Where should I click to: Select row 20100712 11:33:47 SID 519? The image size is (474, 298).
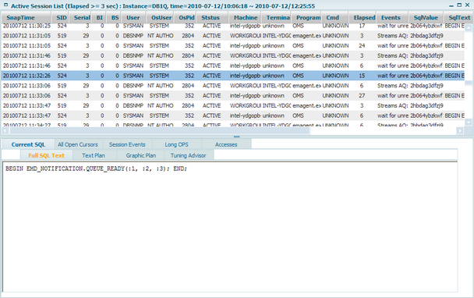coord(233,105)
